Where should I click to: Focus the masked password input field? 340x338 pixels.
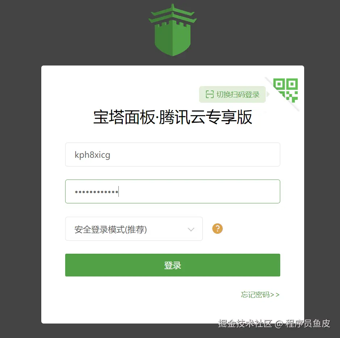tap(173, 191)
